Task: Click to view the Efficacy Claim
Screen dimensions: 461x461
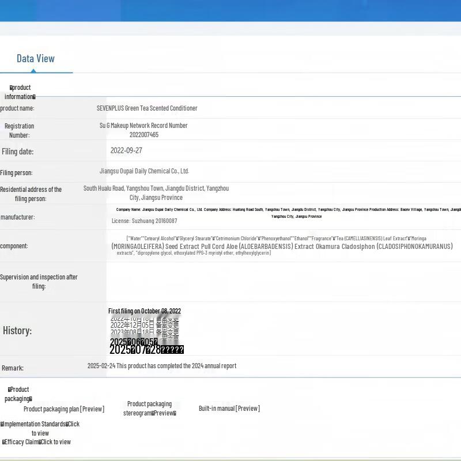Action: pos(37,442)
